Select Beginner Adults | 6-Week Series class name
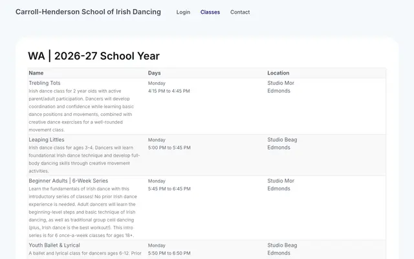 (x=69, y=181)
